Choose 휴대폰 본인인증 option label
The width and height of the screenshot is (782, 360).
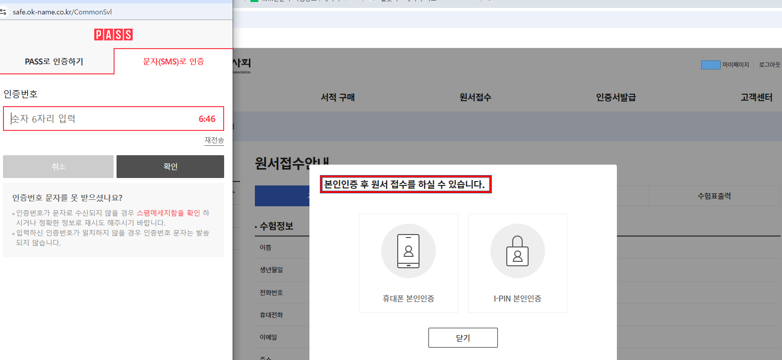tap(409, 299)
